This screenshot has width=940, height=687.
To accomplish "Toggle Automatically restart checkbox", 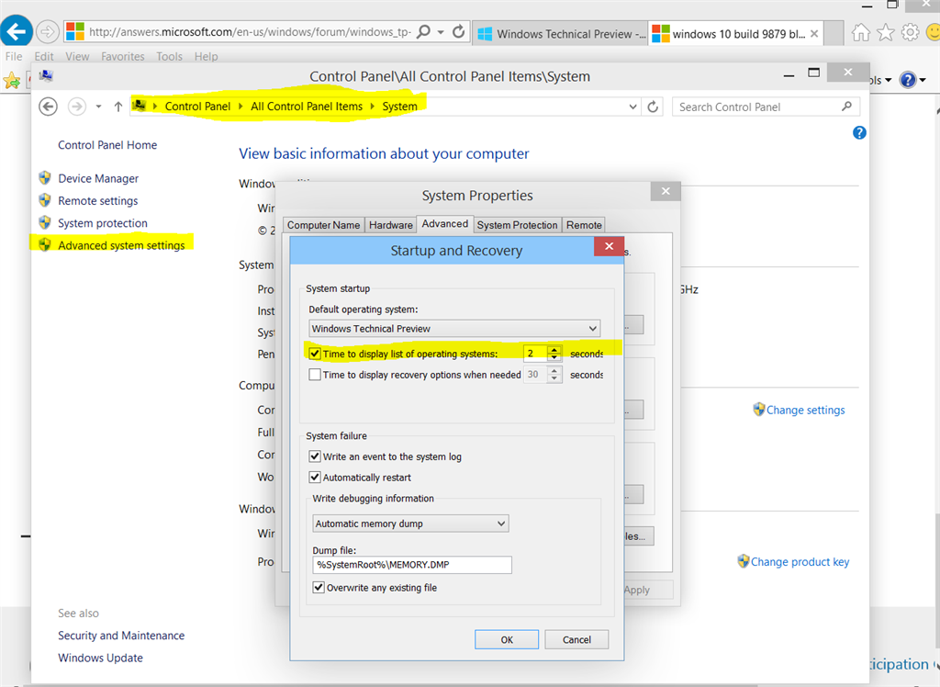I will coord(315,478).
